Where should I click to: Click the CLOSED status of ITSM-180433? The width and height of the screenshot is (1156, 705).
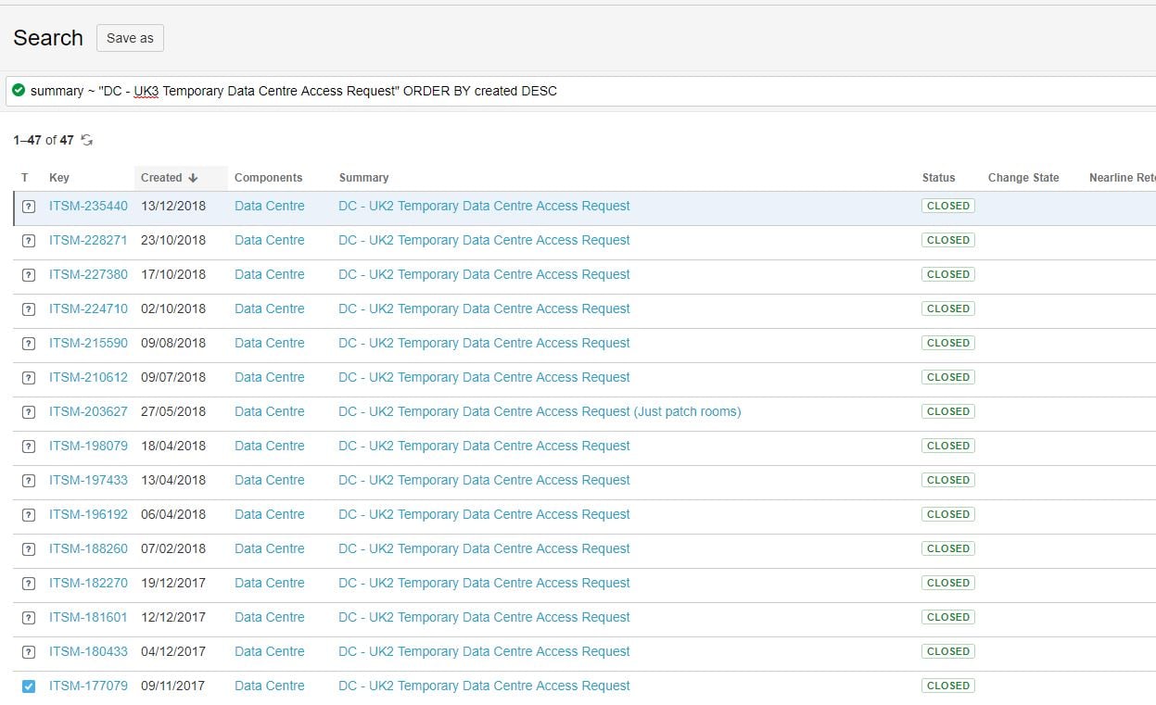coord(948,651)
